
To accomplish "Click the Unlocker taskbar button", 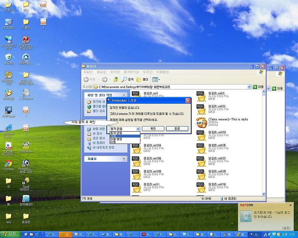I will click(255, 234).
